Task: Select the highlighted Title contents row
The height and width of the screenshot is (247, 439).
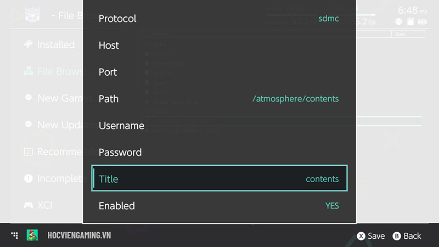Action: (219, 178)
